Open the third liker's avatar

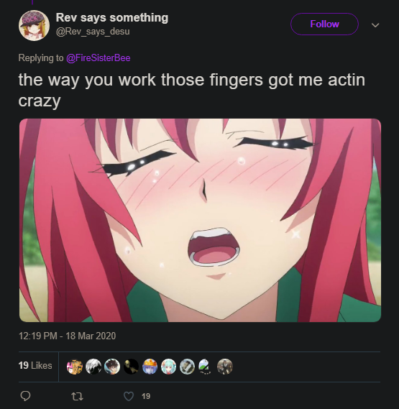[x=112, y=367]
